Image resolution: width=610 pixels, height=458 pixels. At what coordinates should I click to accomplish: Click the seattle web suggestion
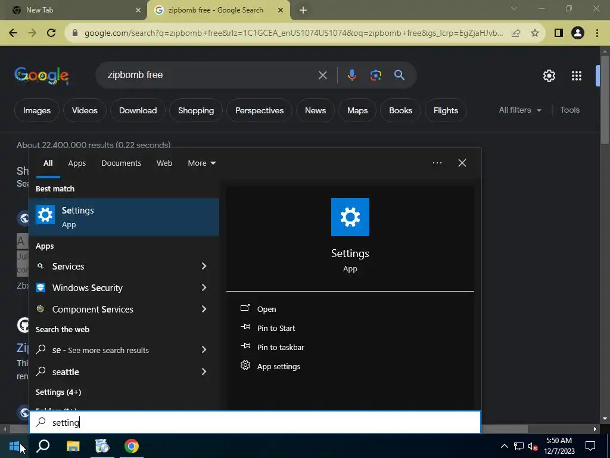pyautogui.click(x=113, y=372)
